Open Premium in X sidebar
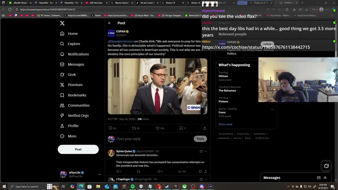 [71, 85]
